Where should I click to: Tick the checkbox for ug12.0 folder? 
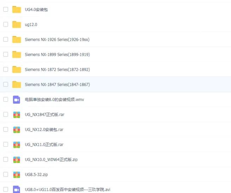point(6,24)
